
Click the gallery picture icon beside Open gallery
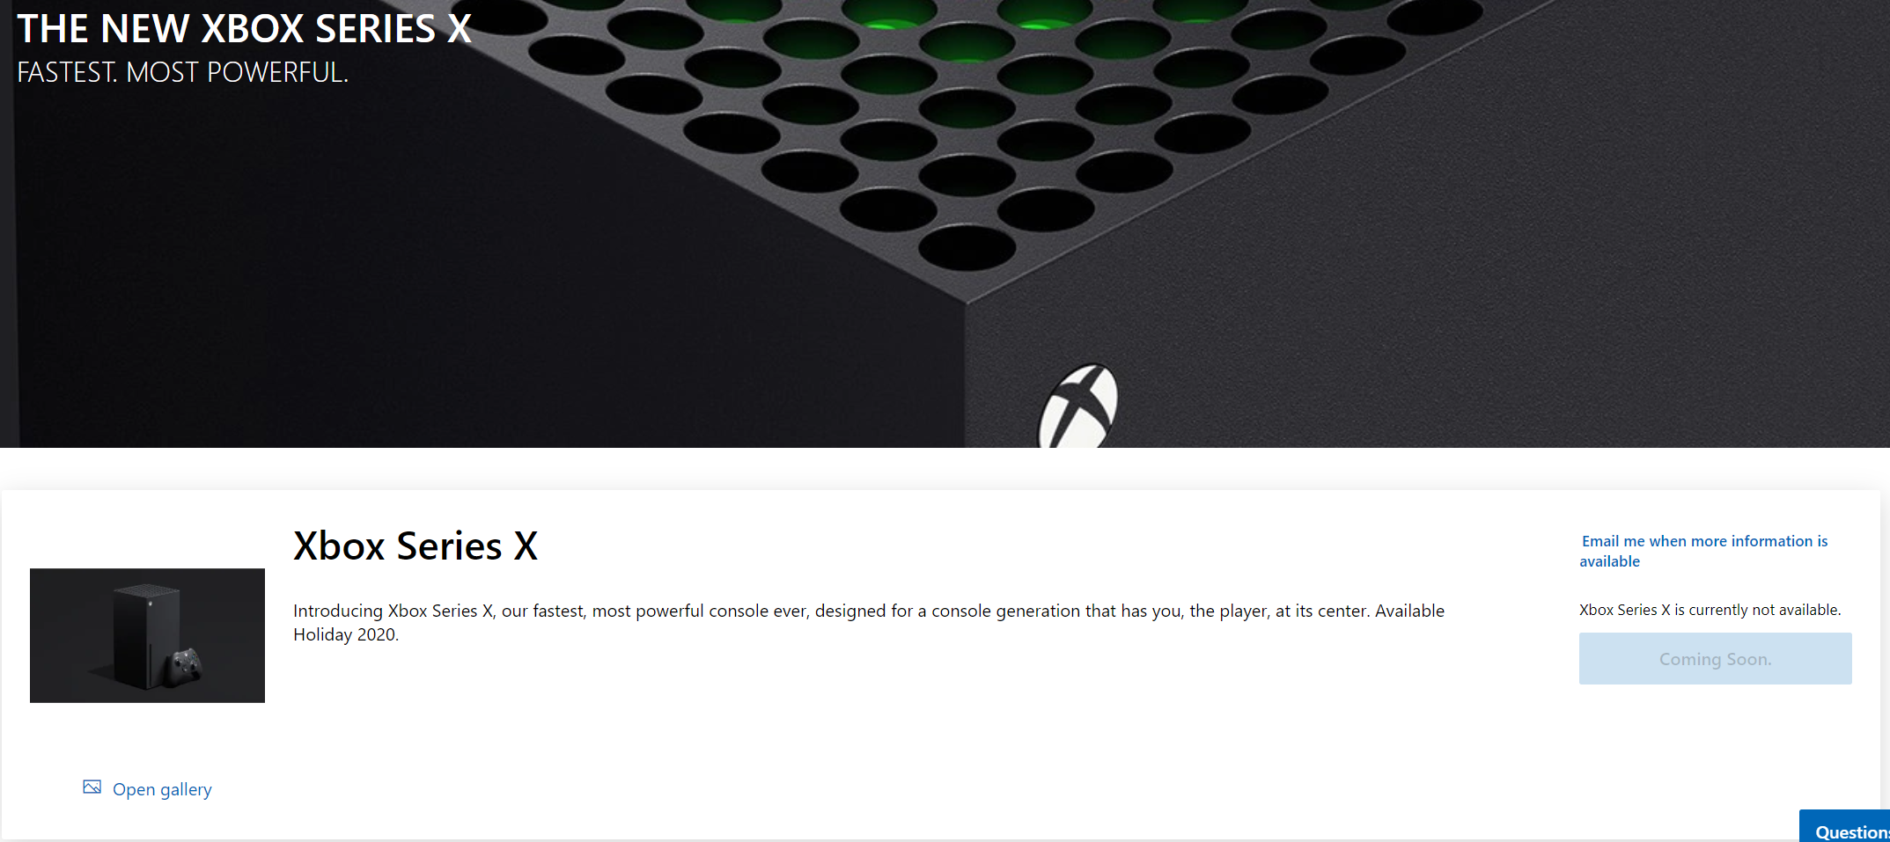point(92,787)
